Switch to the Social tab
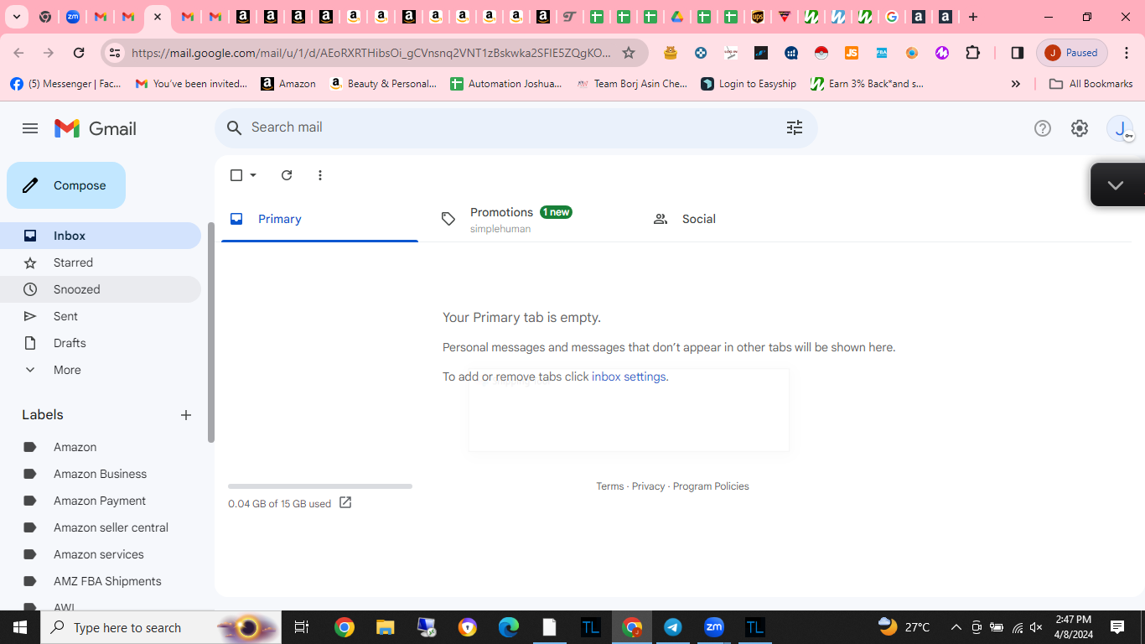The width and height of the screenshot is (1145, 644). coord(743,219)
